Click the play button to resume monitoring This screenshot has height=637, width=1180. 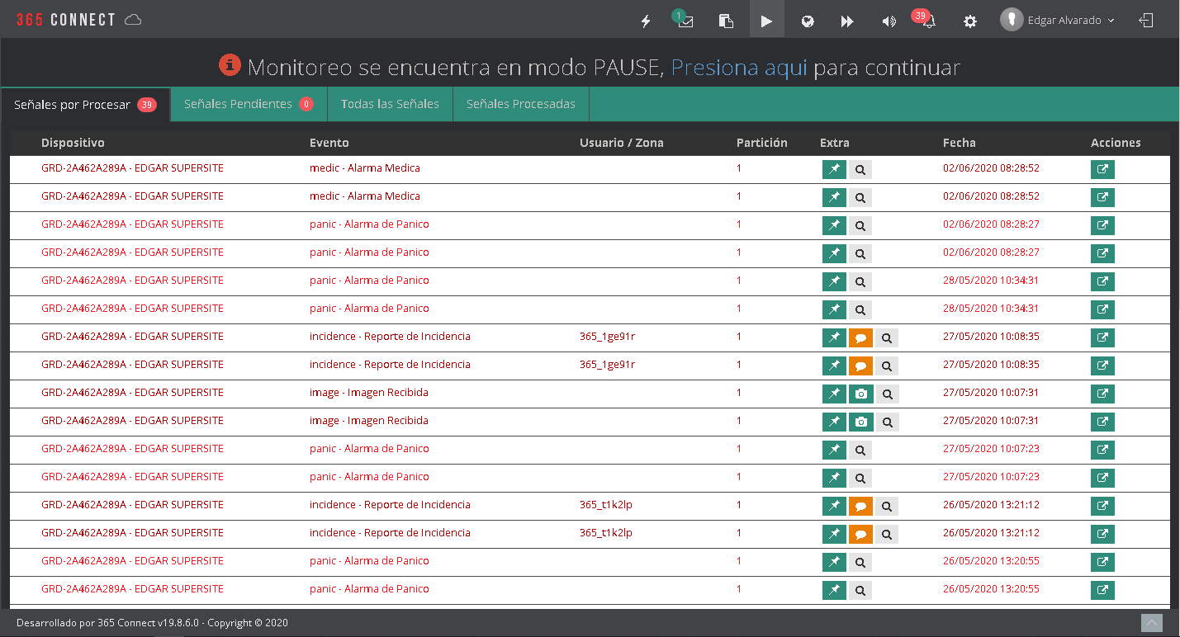(x=766, y=21)
